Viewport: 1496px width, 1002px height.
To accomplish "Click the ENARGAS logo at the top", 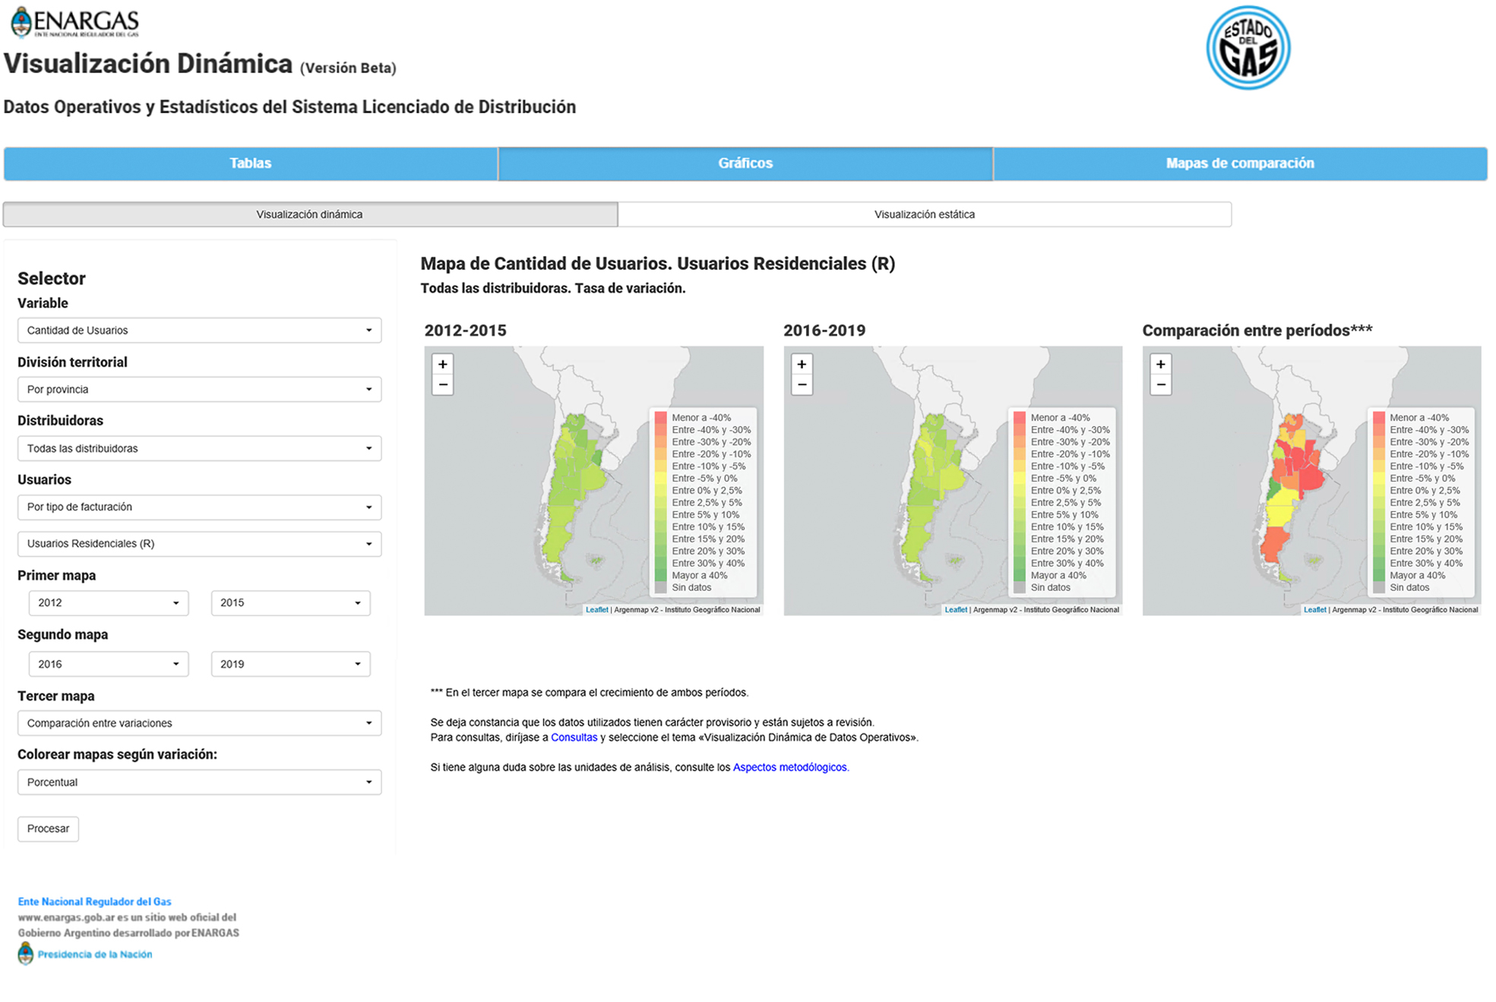I will click(x=74, y=23).
